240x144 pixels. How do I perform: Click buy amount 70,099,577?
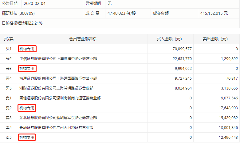(x=182, y=49)
